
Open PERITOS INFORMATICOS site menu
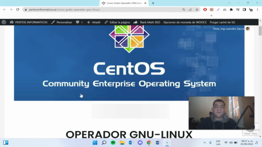(x=29, y=22)
